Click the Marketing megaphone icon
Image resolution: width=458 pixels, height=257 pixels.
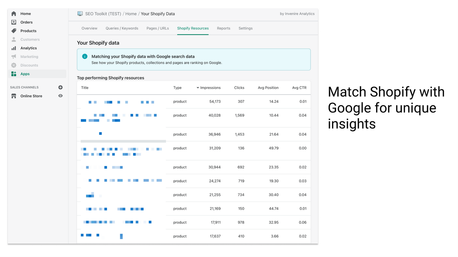coord(14,56)
